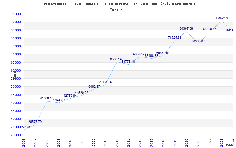
Task: Click the 65000 y-axis label
Action: click(x=16, y=62)
